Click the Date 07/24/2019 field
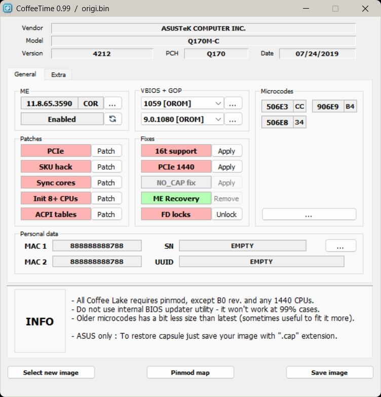 tap(317, 54)
